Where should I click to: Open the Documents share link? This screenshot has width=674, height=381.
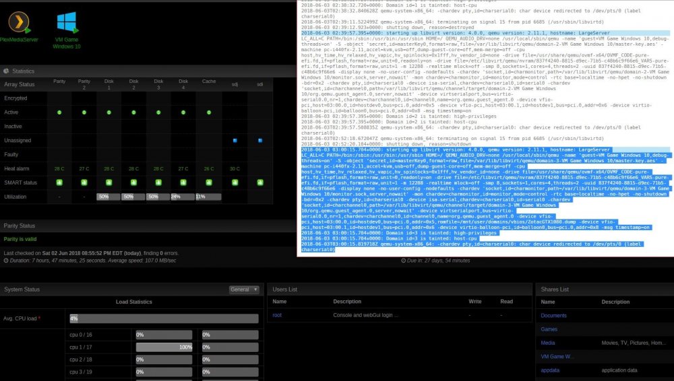tap(553, 316)
